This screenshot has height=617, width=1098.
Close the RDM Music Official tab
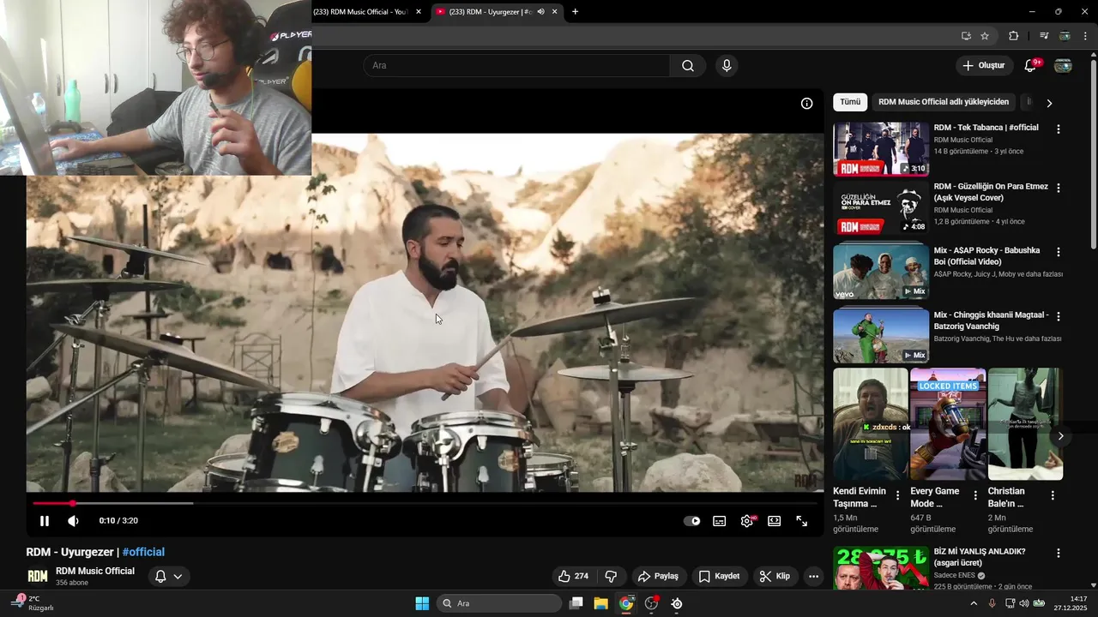coord(419,11)
